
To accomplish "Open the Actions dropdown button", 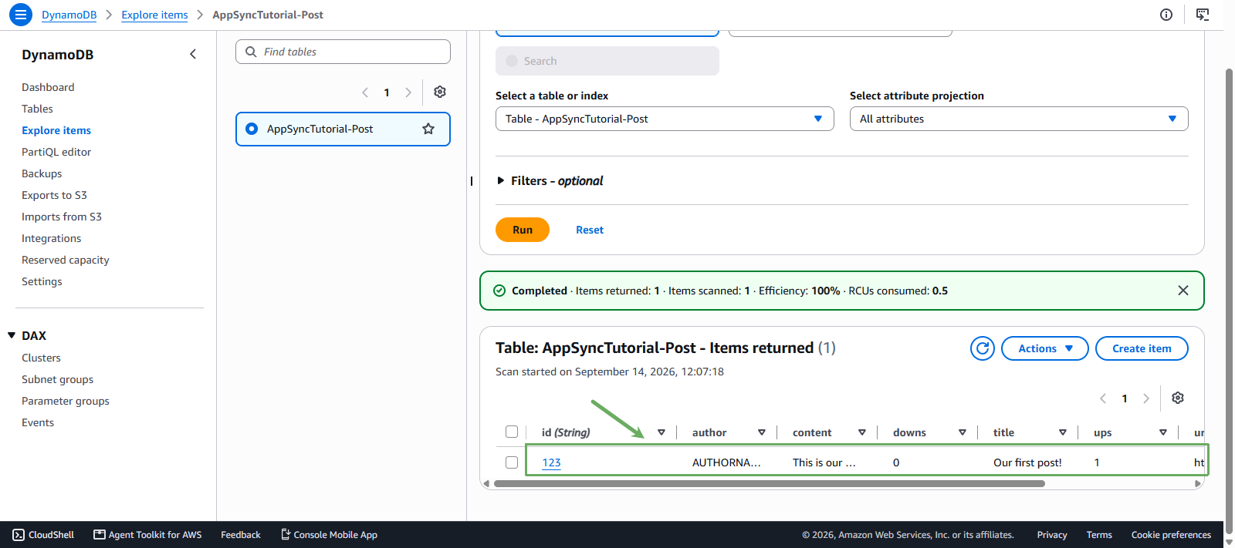I will [x=1045, y=348].
